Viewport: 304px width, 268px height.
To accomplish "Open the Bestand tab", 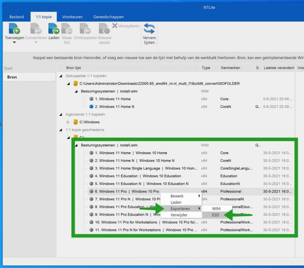I will point(17,17).
